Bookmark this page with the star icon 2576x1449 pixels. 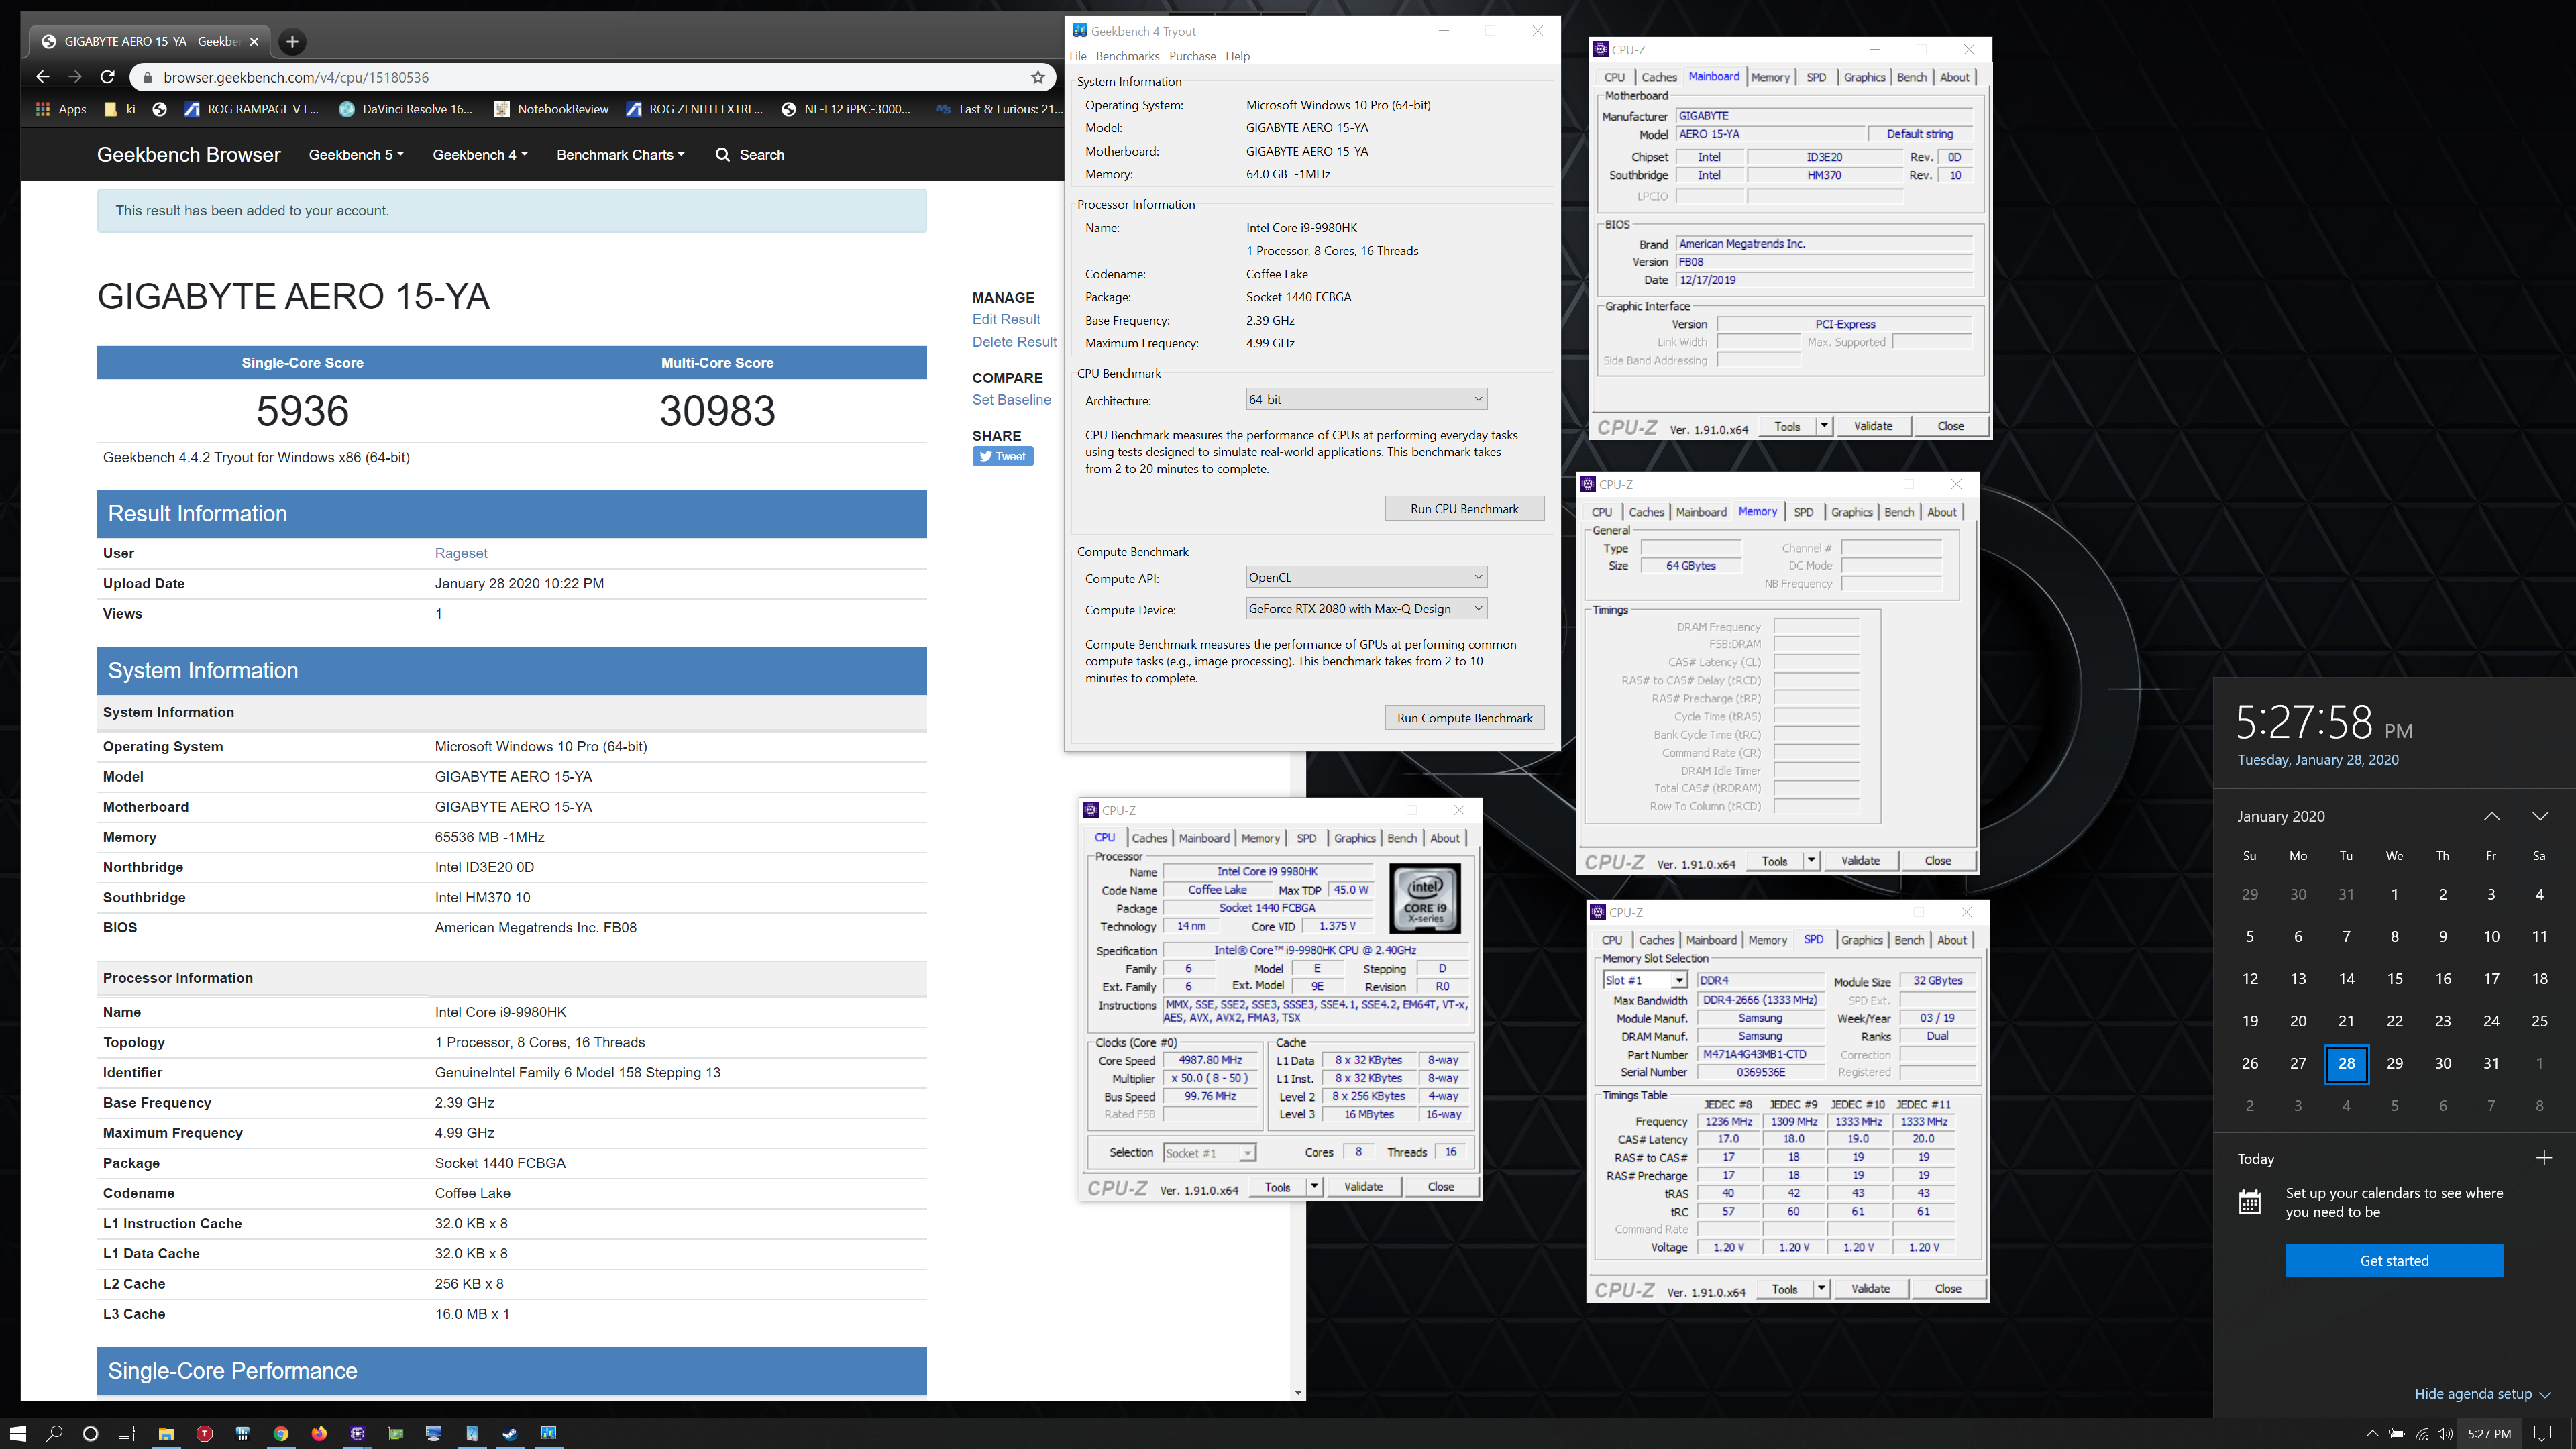pos(1038,77)
